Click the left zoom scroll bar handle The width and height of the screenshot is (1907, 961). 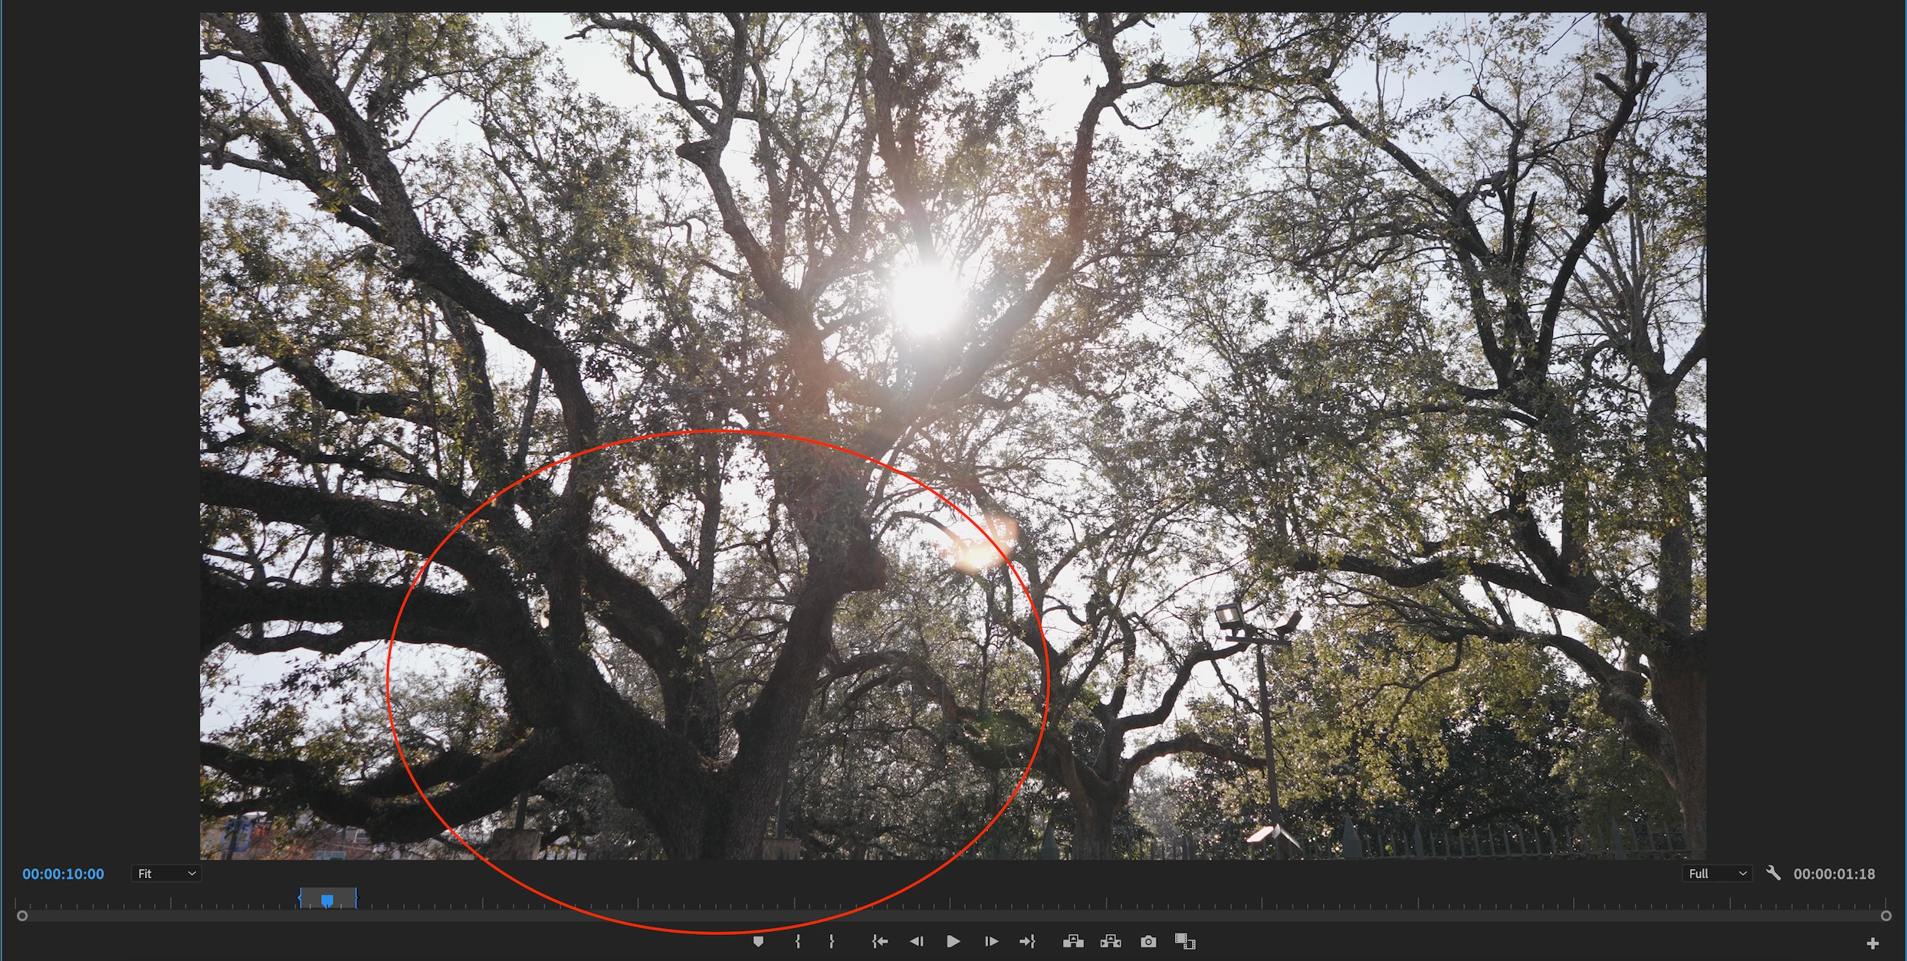click(22, 916)
